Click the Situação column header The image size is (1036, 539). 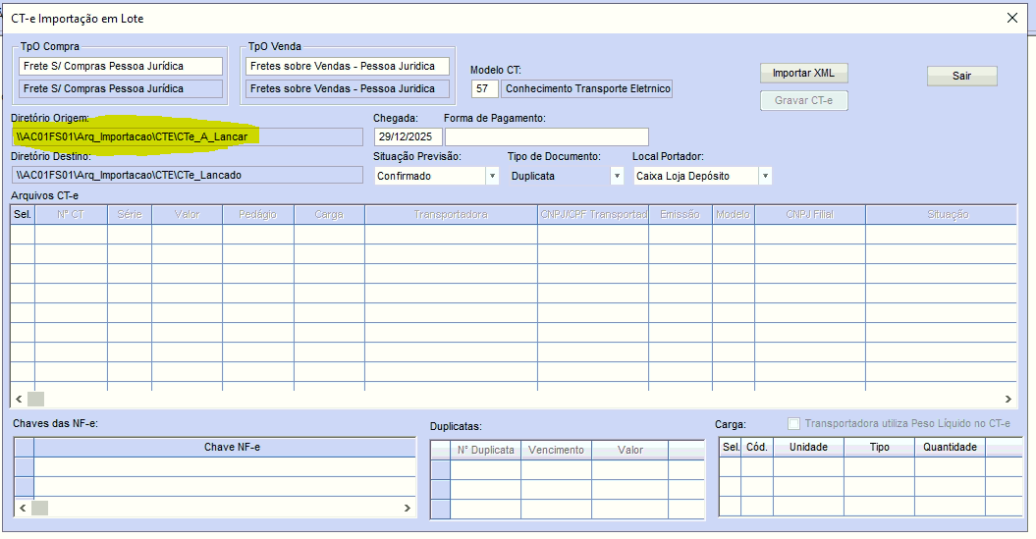coord(947,214)
